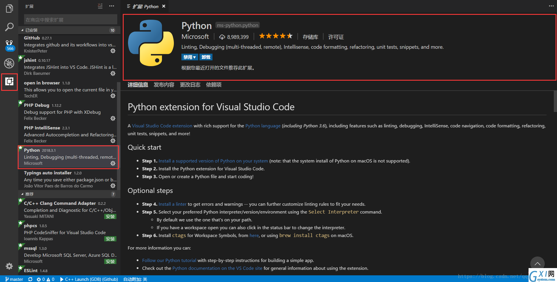Click the errors and warnings status indicator
Screen dimensions: 557x282
tap(46, 279)
